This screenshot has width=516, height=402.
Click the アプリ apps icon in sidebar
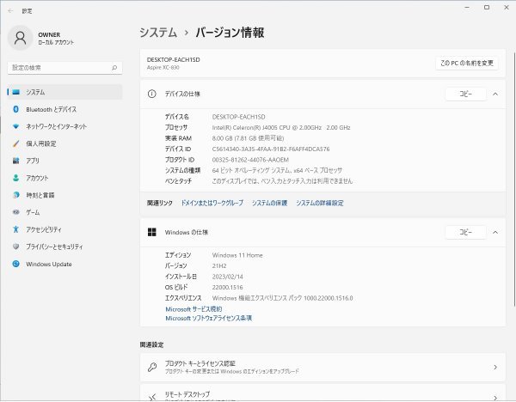coord(15,161)
